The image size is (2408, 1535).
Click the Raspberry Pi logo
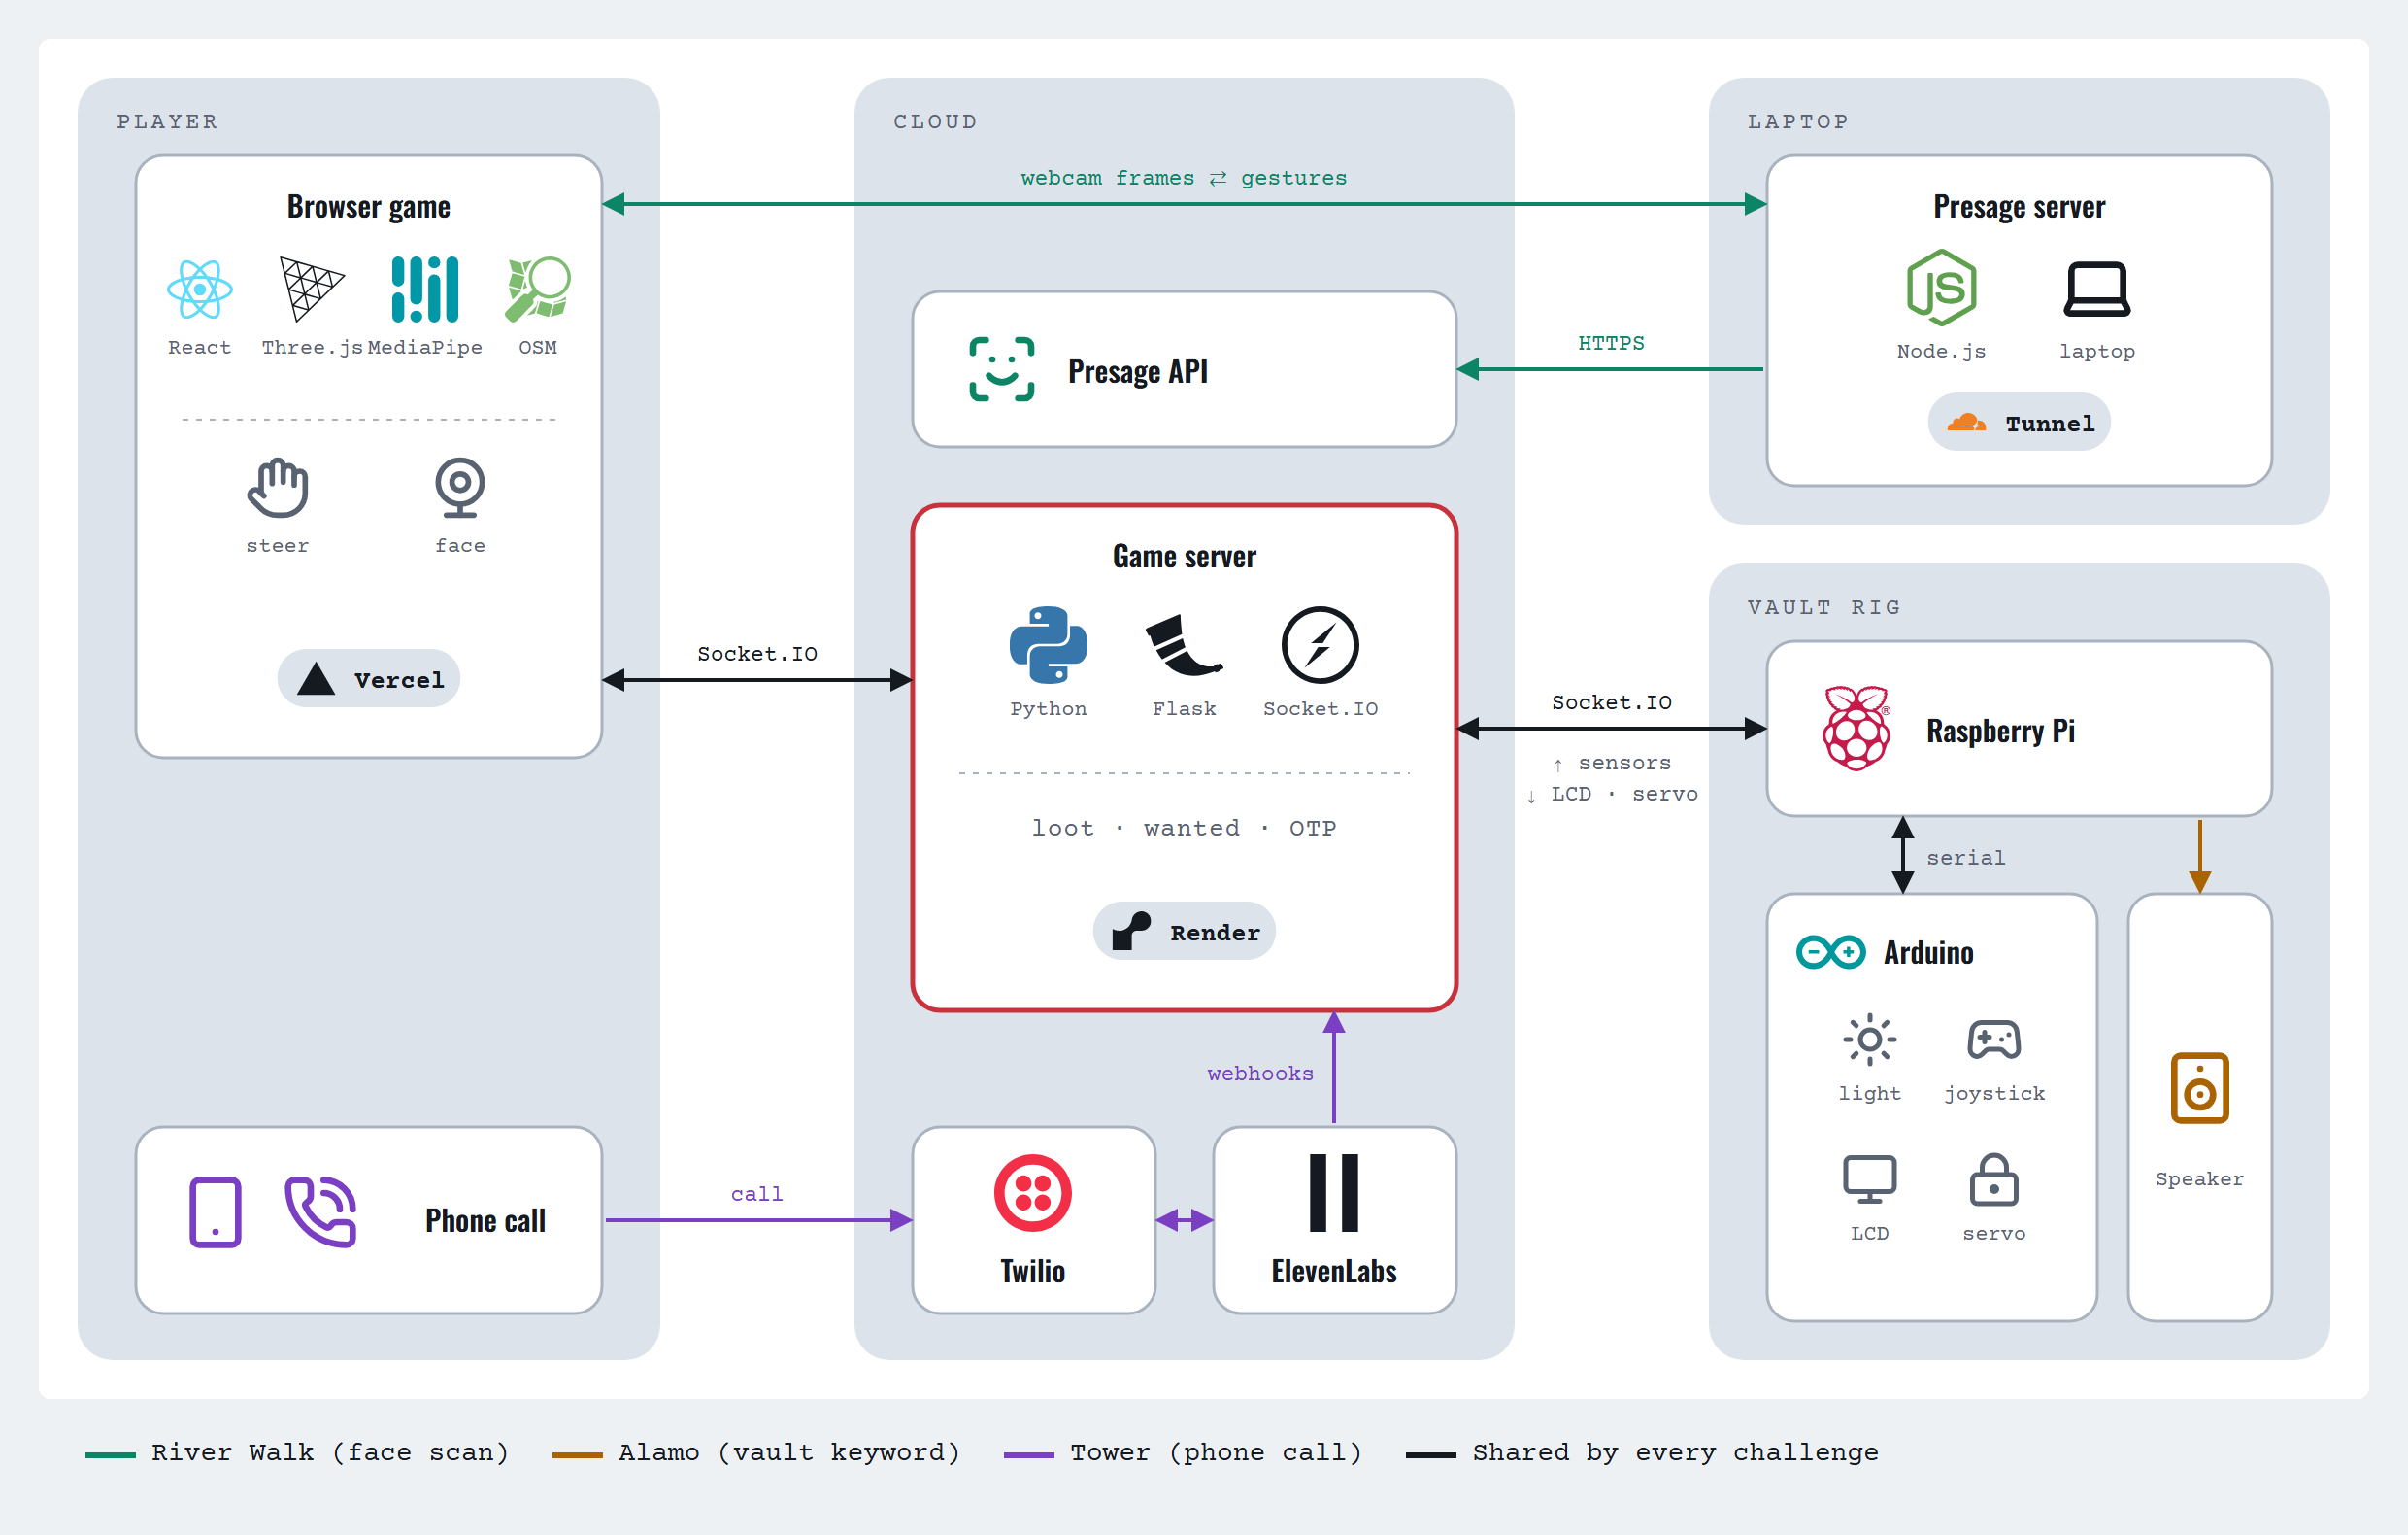pos(1857,729)
